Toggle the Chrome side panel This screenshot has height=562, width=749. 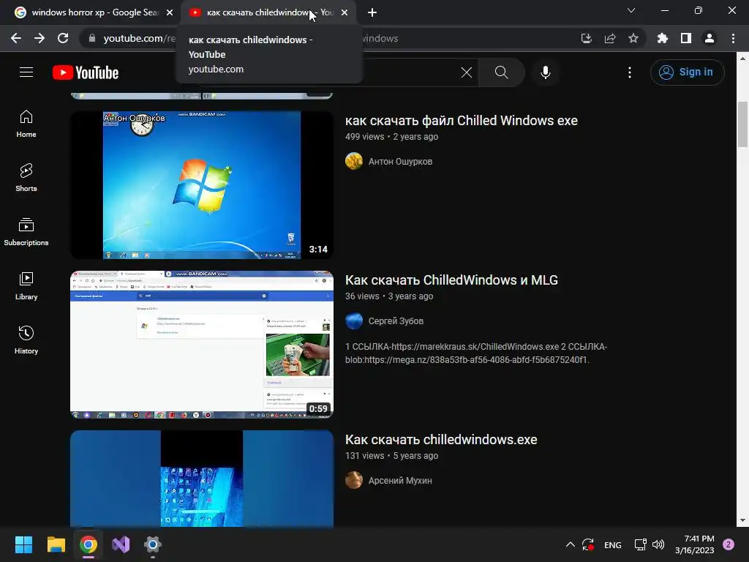(x=686, y=38)
